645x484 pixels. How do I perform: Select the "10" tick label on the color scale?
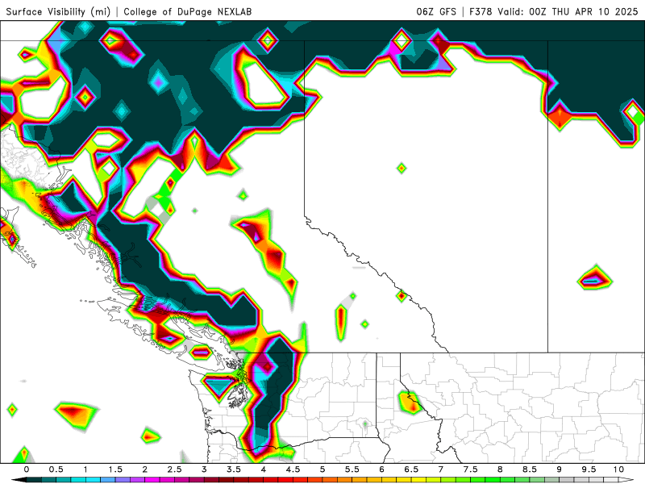pos(618,469)
